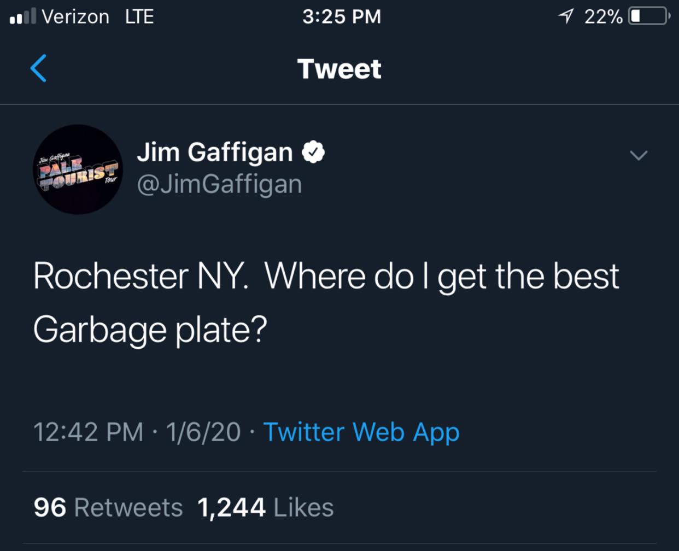This screenshot has width=679, height=551.
Task: View the 1,244 Likes list
Action: coord(265,507)
